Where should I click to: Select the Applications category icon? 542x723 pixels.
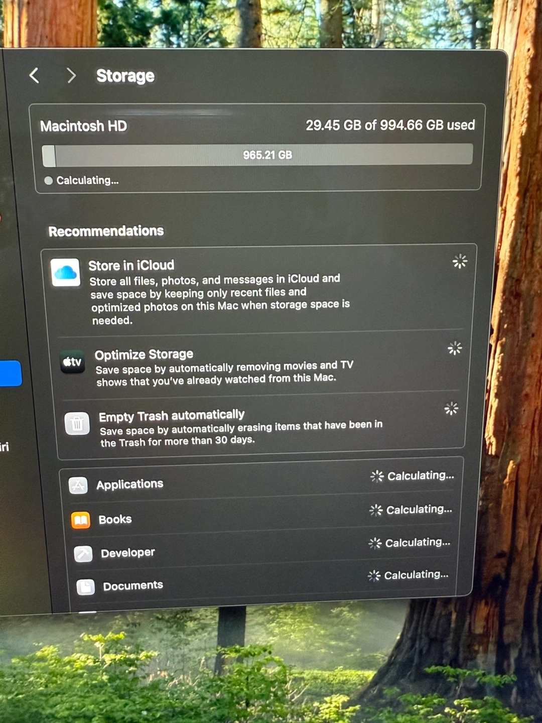pos(78,486)
